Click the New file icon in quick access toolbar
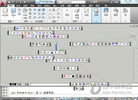The image size is (138, 100). click(9, 2)
